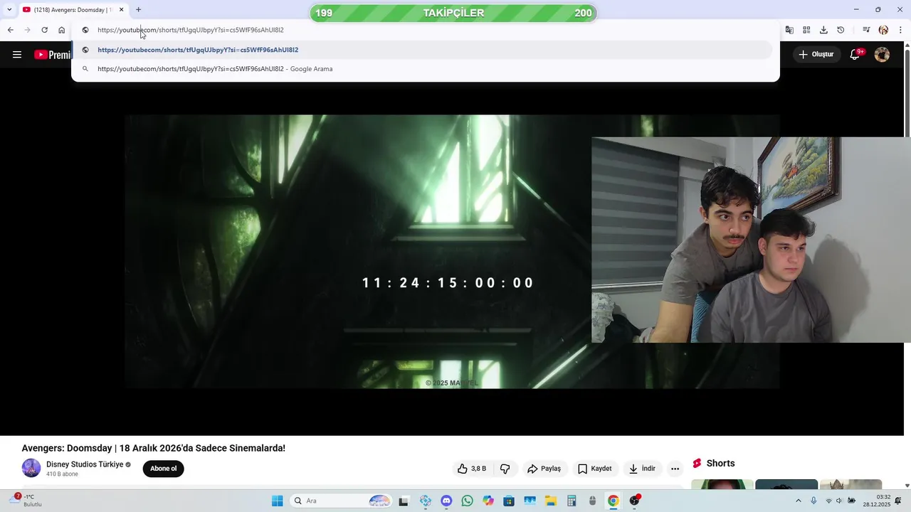This screenshot has height=512, width=911.
Task: Open the clock showing 03:32
Action: tap(877, 501)
